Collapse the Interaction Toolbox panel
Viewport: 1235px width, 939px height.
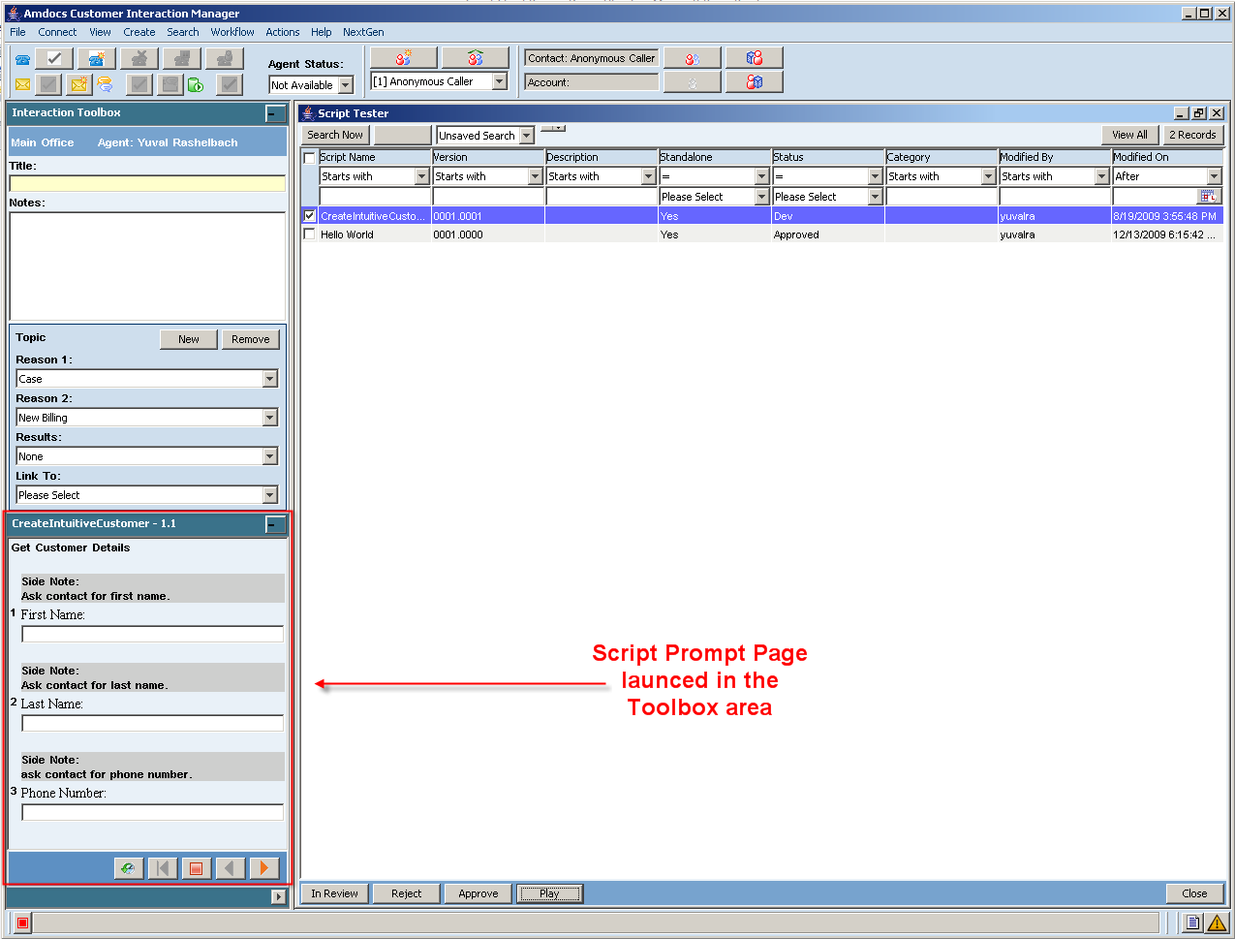[275, 113]
